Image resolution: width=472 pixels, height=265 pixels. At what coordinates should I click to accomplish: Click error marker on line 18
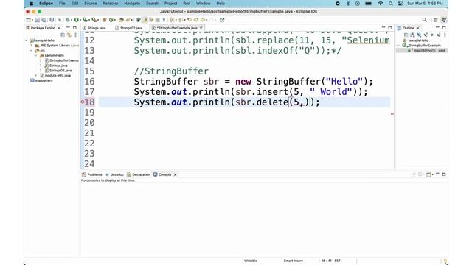pos(82,102)
